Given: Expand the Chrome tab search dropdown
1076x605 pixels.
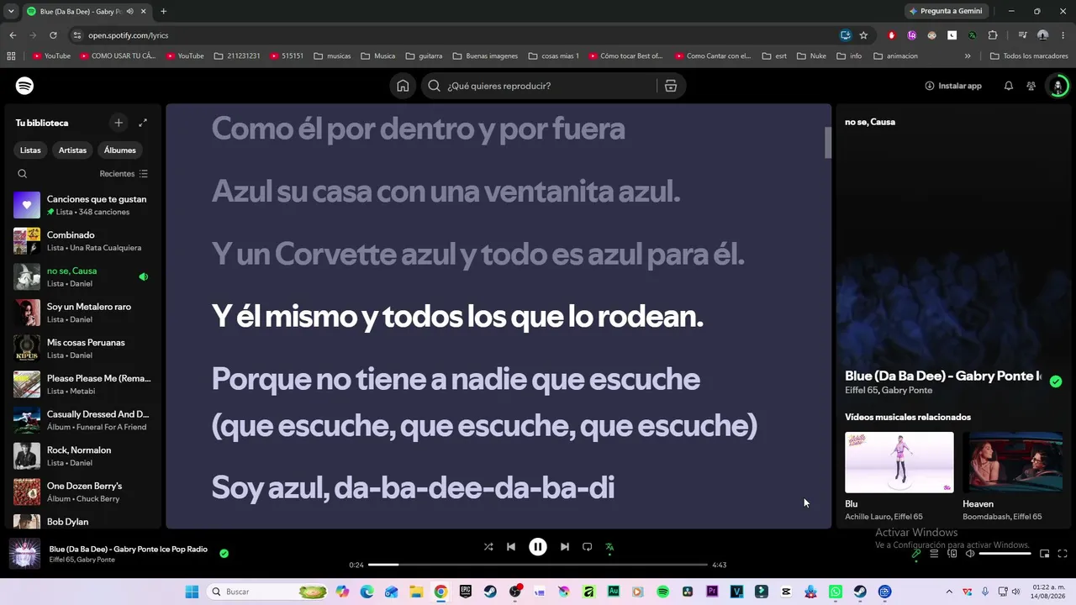Looking at the screenshot, I should click(x=11, y=12).
